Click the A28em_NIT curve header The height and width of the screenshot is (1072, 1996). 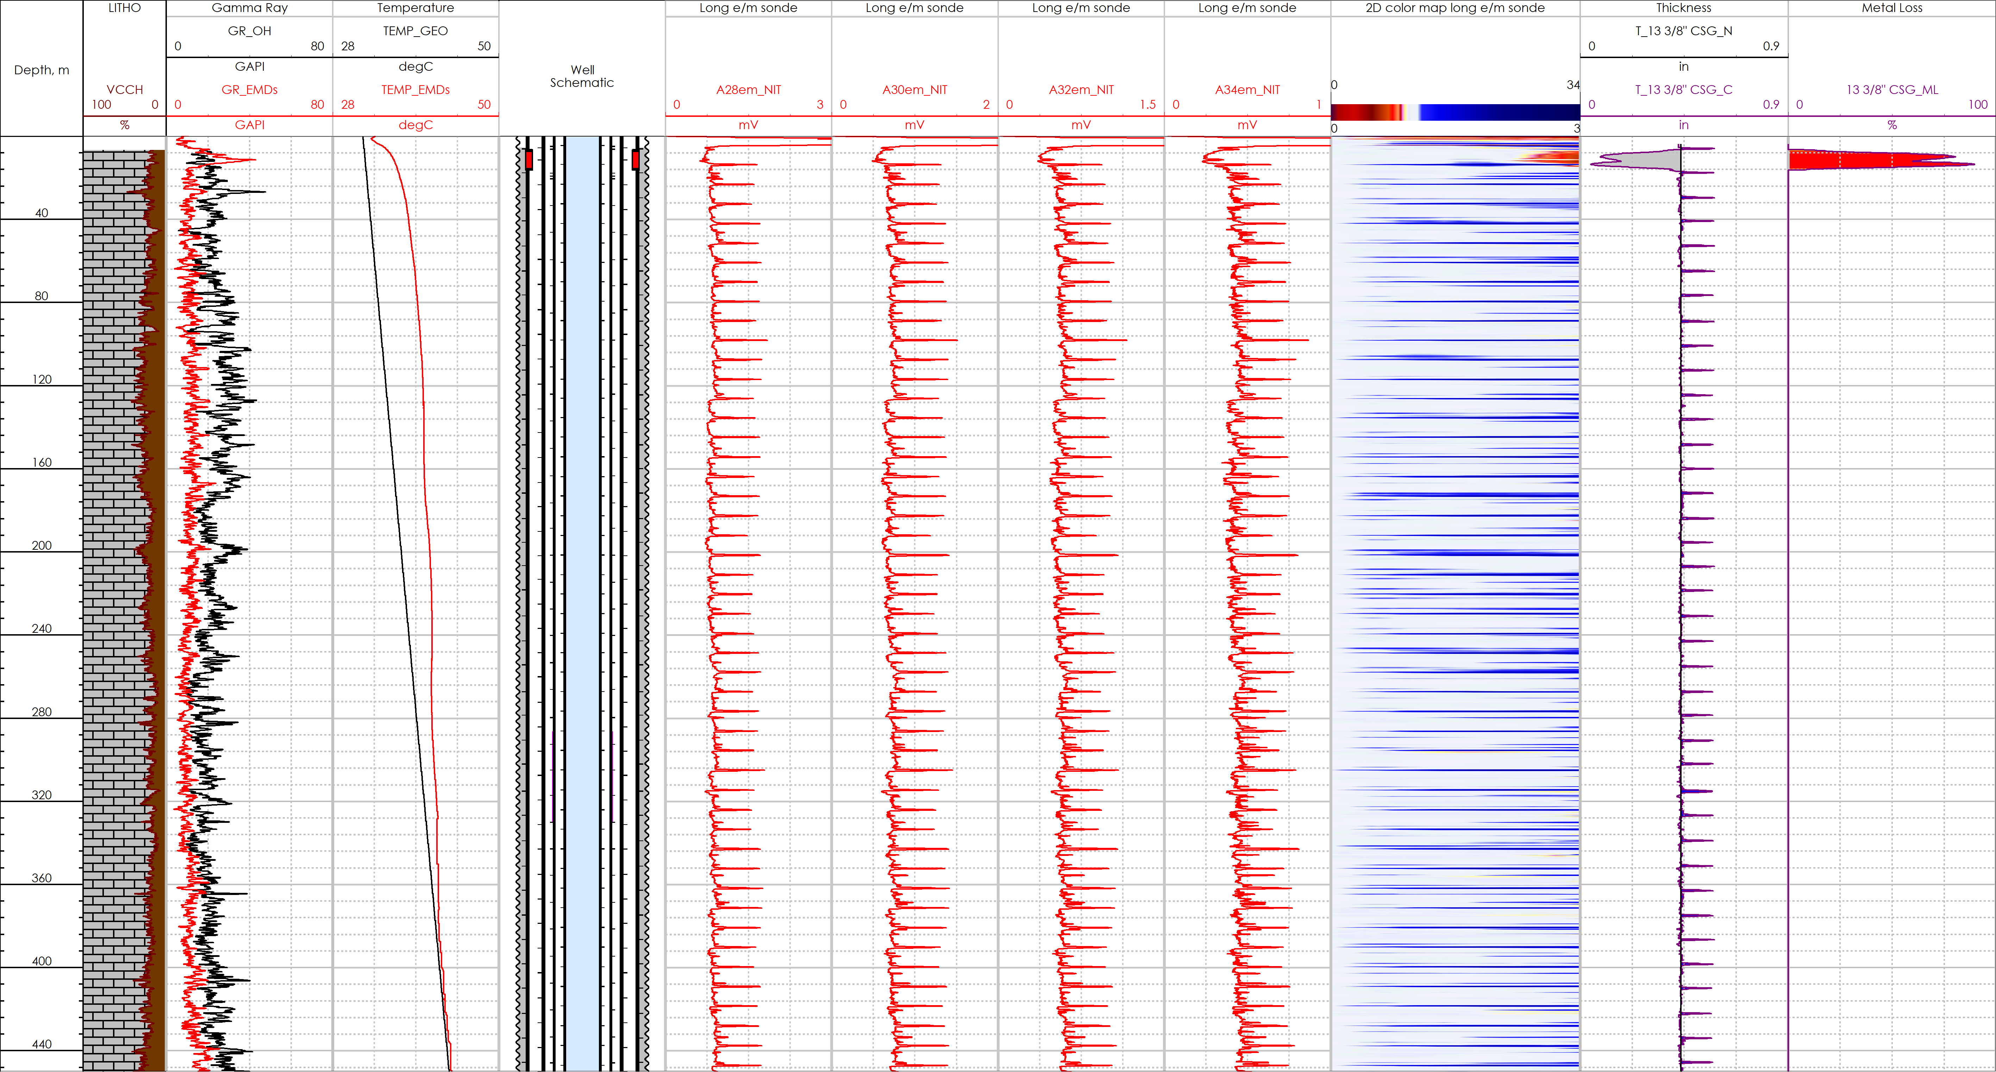(748, 90)
